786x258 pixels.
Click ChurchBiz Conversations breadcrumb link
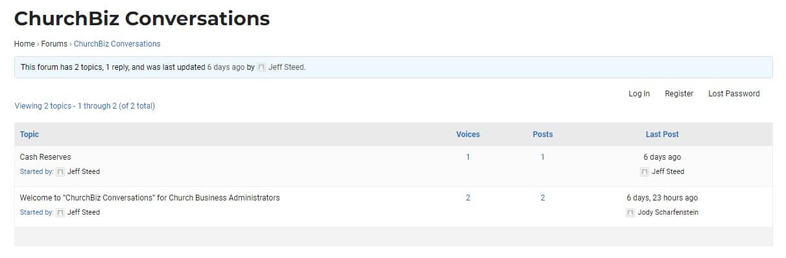pos(117,44)
